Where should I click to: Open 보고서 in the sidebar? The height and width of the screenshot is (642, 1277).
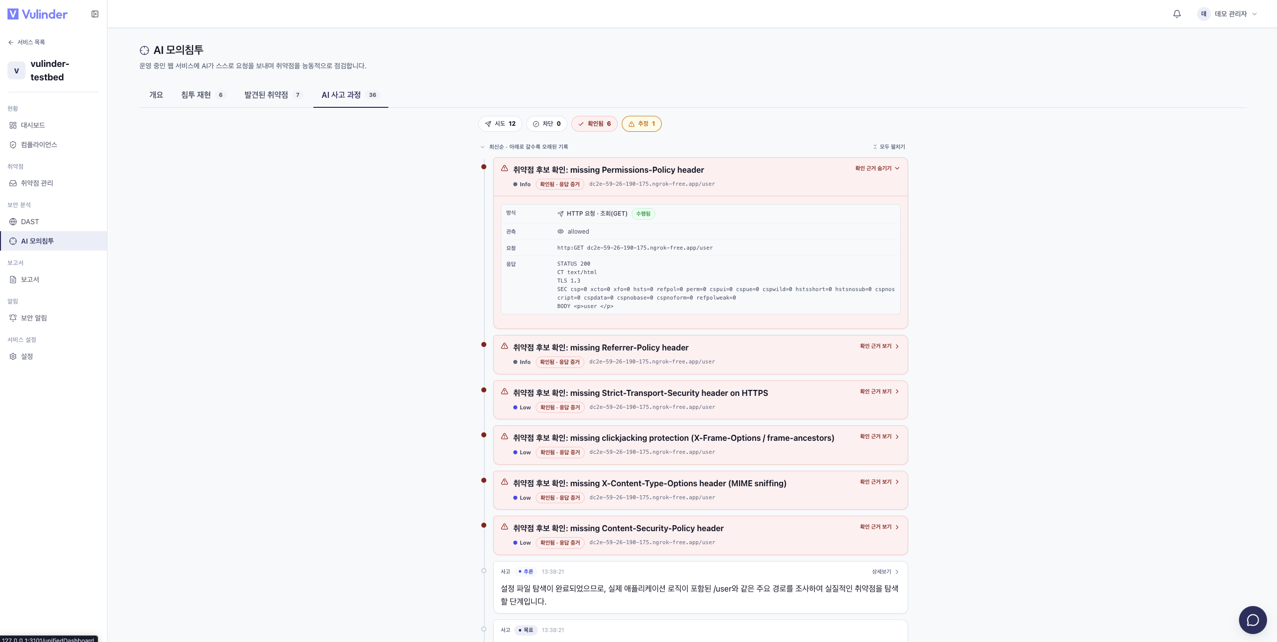tap(53, 280)
